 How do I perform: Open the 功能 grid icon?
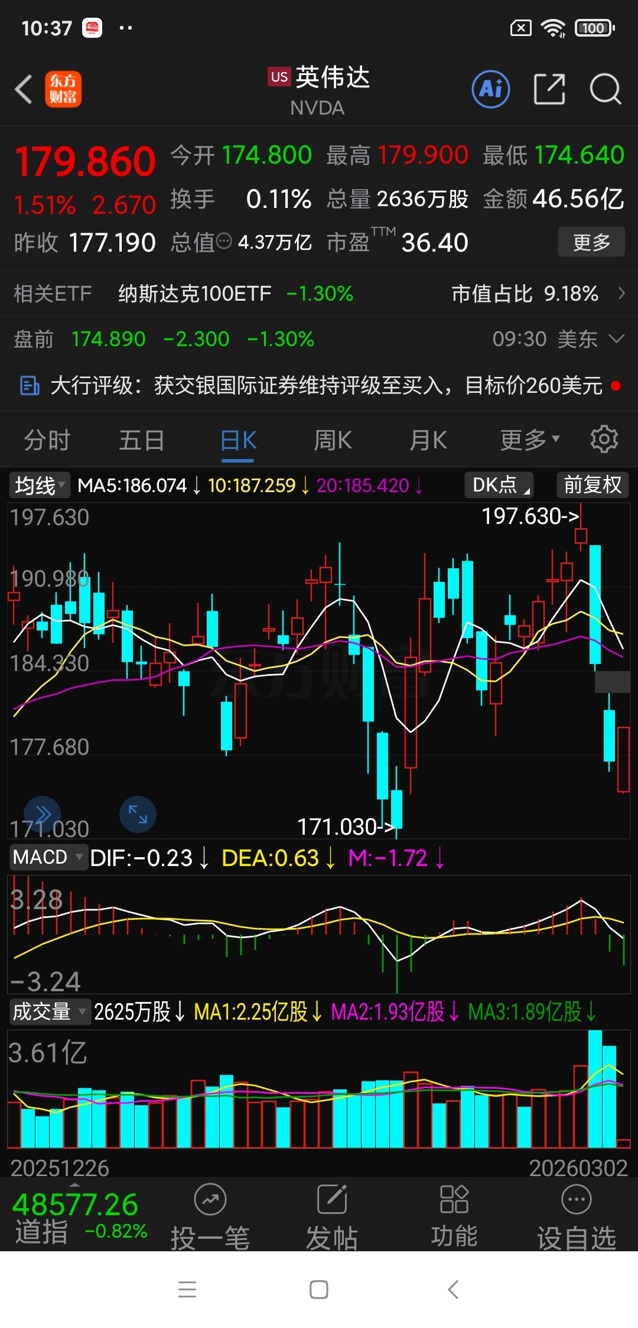[454, 1199]
